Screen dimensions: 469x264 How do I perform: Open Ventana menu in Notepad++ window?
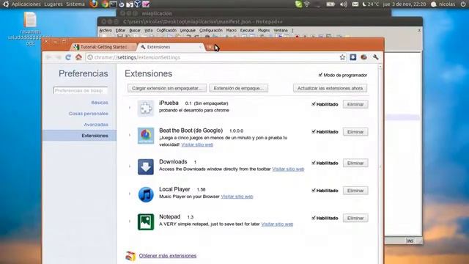click(x=281, y=30)
